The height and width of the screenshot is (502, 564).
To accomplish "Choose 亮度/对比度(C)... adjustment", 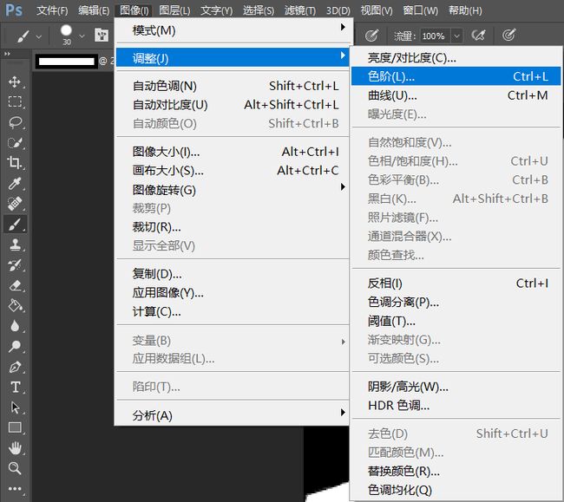I will point(456,57).
